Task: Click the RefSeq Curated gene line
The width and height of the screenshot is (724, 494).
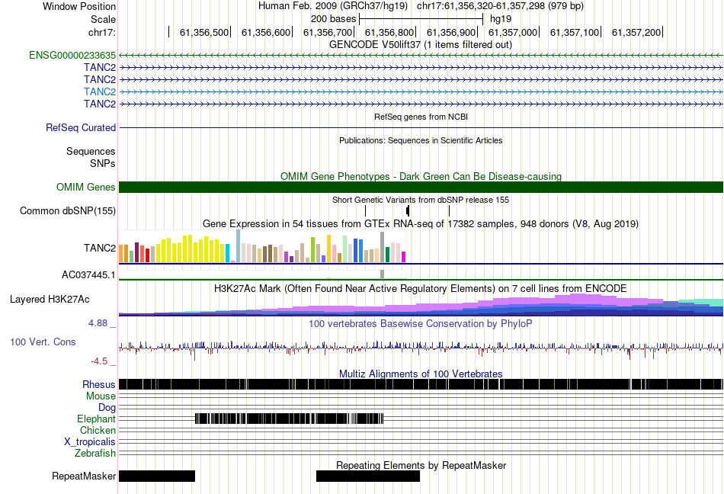Action: 421,127
